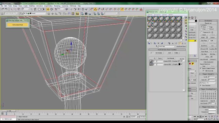Open the material name dropdown in Material Editor
The width and height of the screenshot is (219, 123).
175,46
